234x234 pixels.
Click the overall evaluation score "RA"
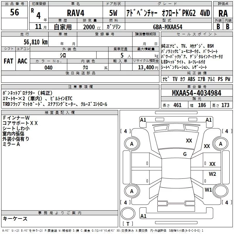click(223, 13)
